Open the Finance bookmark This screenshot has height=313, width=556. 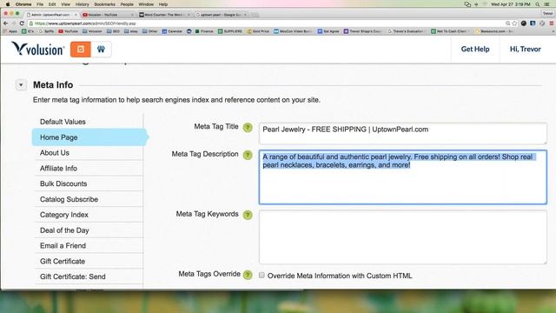[x=204, y=31]
